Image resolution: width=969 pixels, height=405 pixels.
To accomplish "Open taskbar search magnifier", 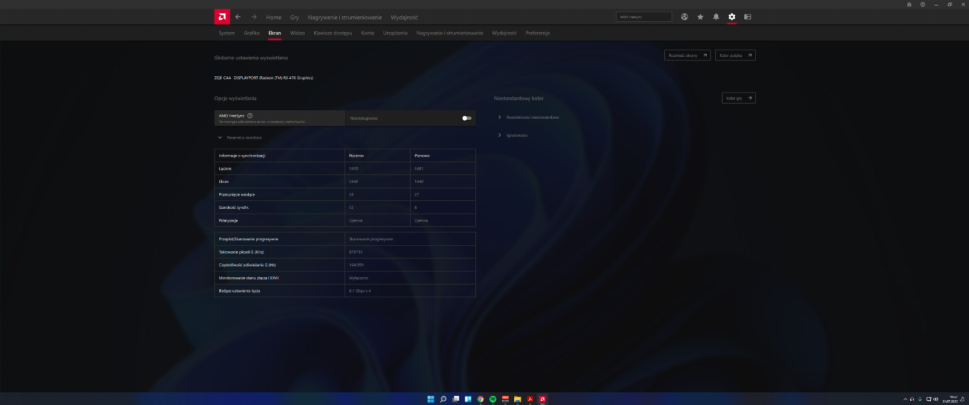I will (x=443, y=399).
